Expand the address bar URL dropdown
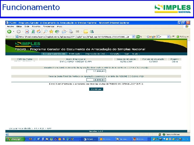Viewport: 194px width, 145px height. tap(133, 37)
